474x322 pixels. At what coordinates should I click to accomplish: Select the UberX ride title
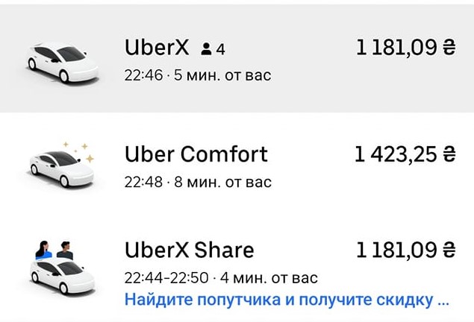pos(155,48)
